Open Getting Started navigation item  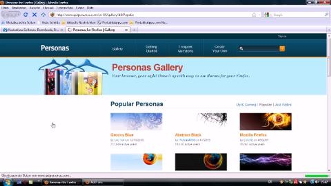pyautogui.click(x=151, y=49)
